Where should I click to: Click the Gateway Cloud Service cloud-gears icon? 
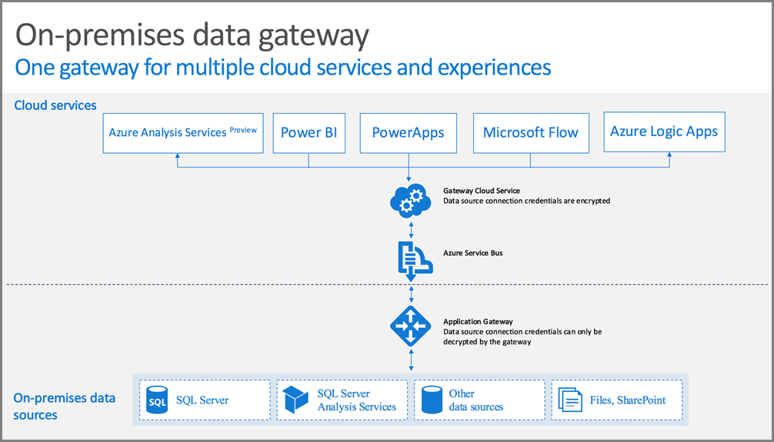[x=411, y=200]
